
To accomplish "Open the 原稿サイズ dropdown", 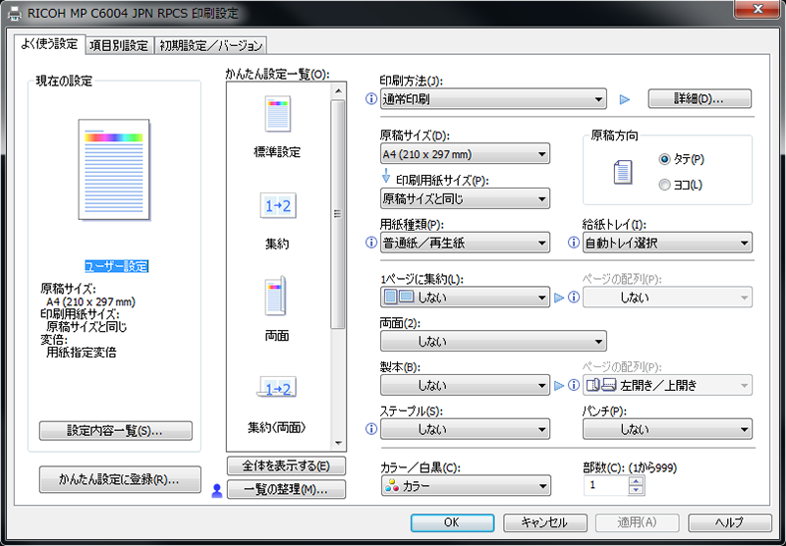I will point(465,154).
